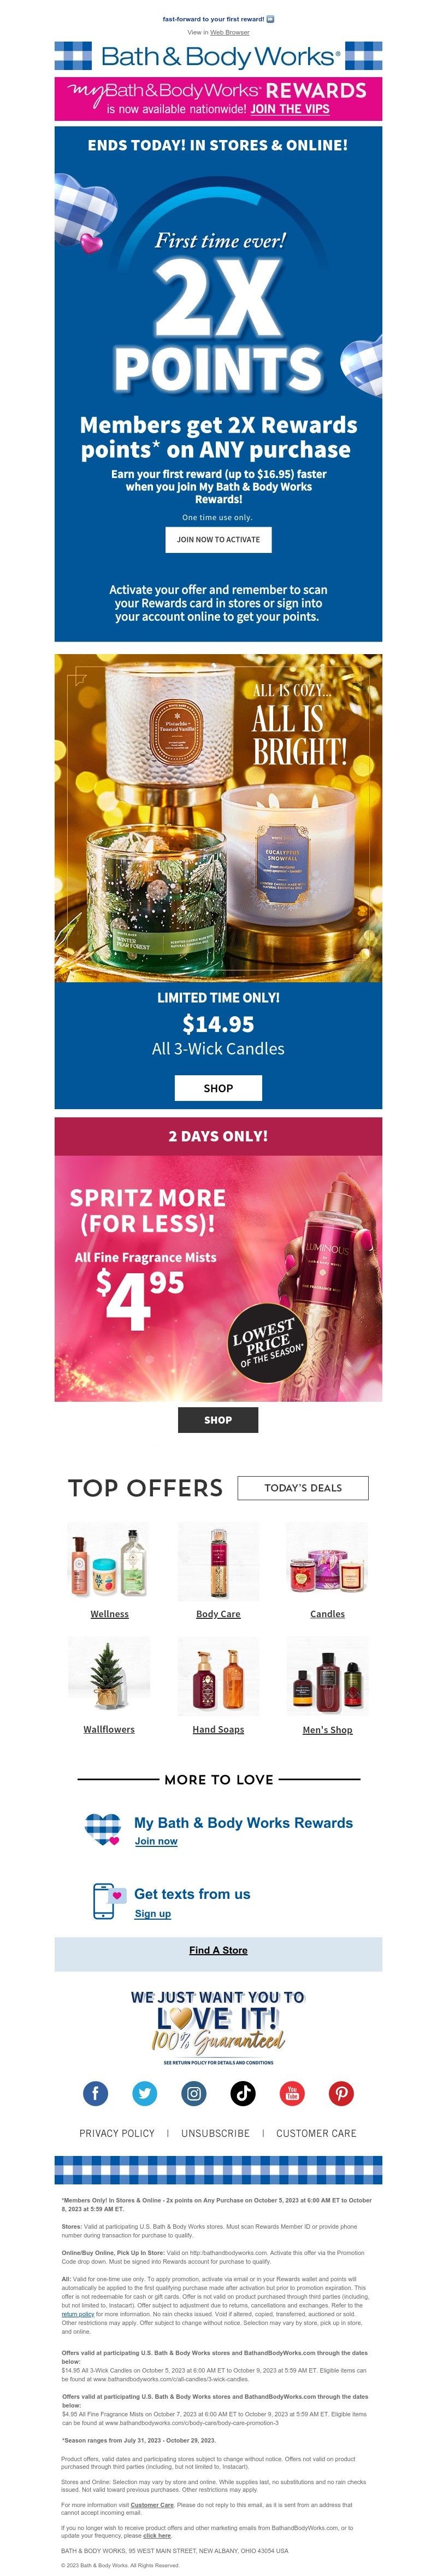This screenshot has height=2576, width=437.
Task: Click the Join Now To Activate button
Action: (x=218, y=539)
